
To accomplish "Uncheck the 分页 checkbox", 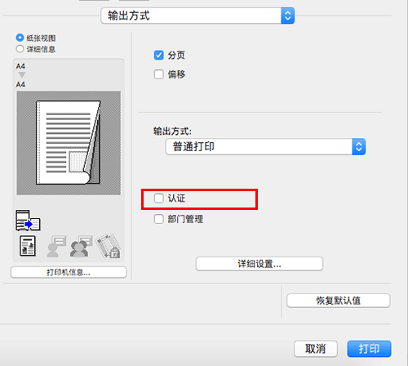I will [x=159, y=55].
